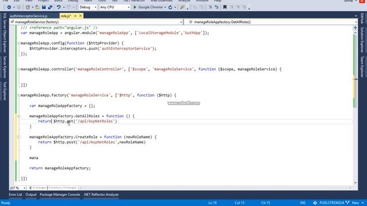Place the cursor on the 'mana' line in the code
The height and width of the screenshot is (206, 367).
click(x=34, y=158)
